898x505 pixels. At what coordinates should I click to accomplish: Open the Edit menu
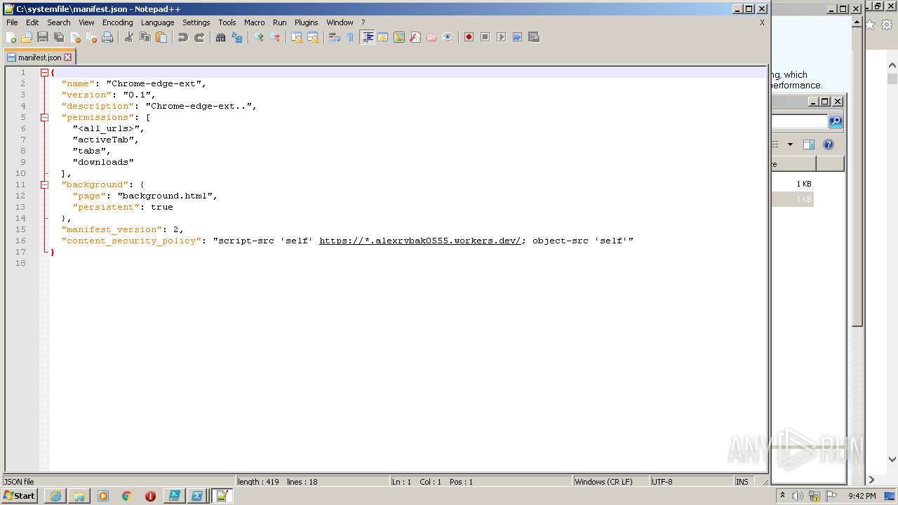[x=32, y=22]
